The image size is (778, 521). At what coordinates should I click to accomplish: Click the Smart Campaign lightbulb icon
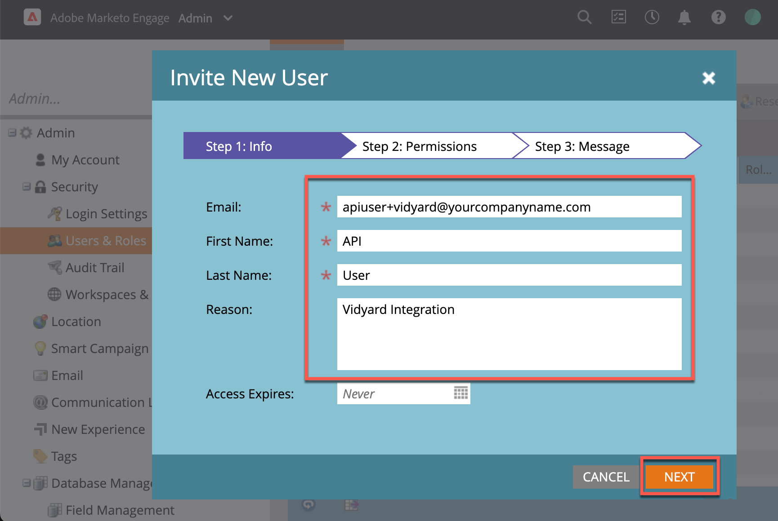pyautogui.click(x=40, y=349)
